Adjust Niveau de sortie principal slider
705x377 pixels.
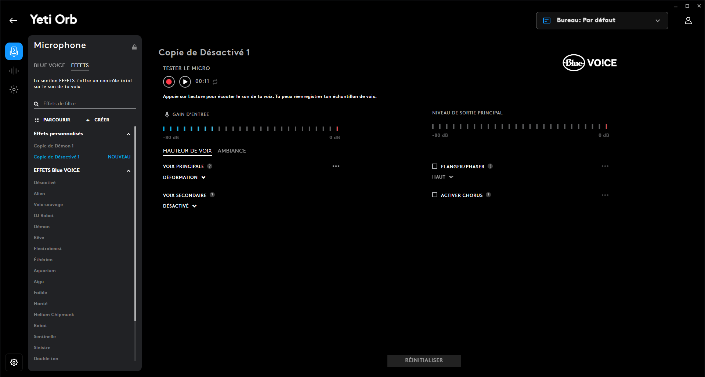(520, 127)
